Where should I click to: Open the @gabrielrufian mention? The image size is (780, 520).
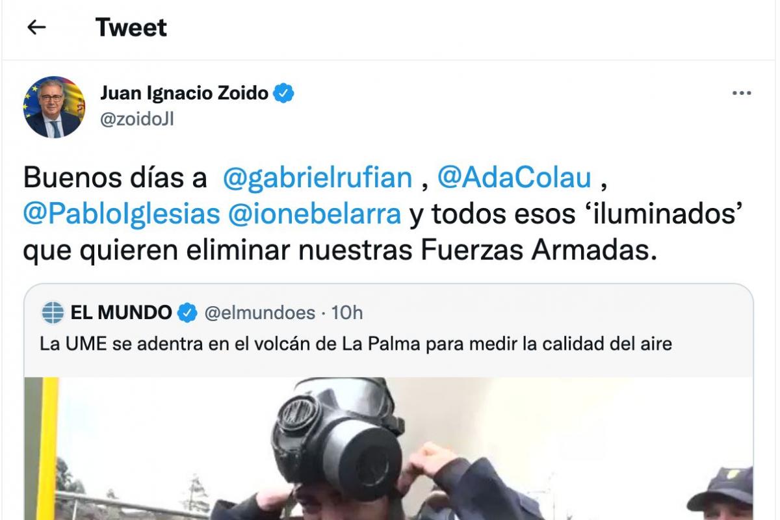pyautogui.click(x=317, y=178)
